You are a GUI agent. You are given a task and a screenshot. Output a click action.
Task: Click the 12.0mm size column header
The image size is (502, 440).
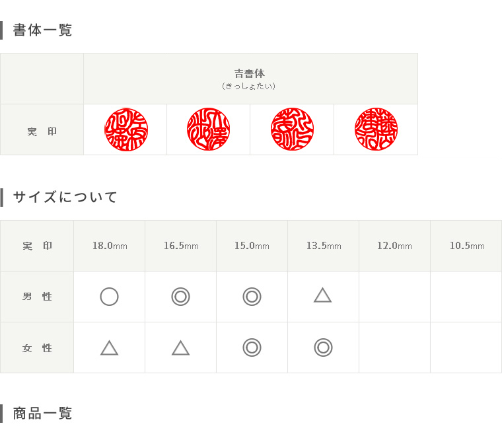[x=394, y=246]
